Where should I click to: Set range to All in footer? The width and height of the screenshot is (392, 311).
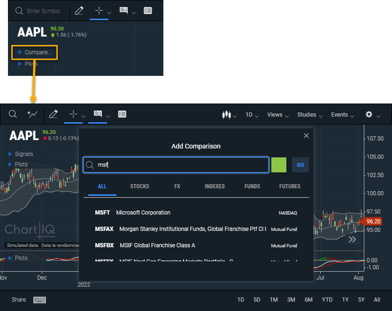click(377, 300)
